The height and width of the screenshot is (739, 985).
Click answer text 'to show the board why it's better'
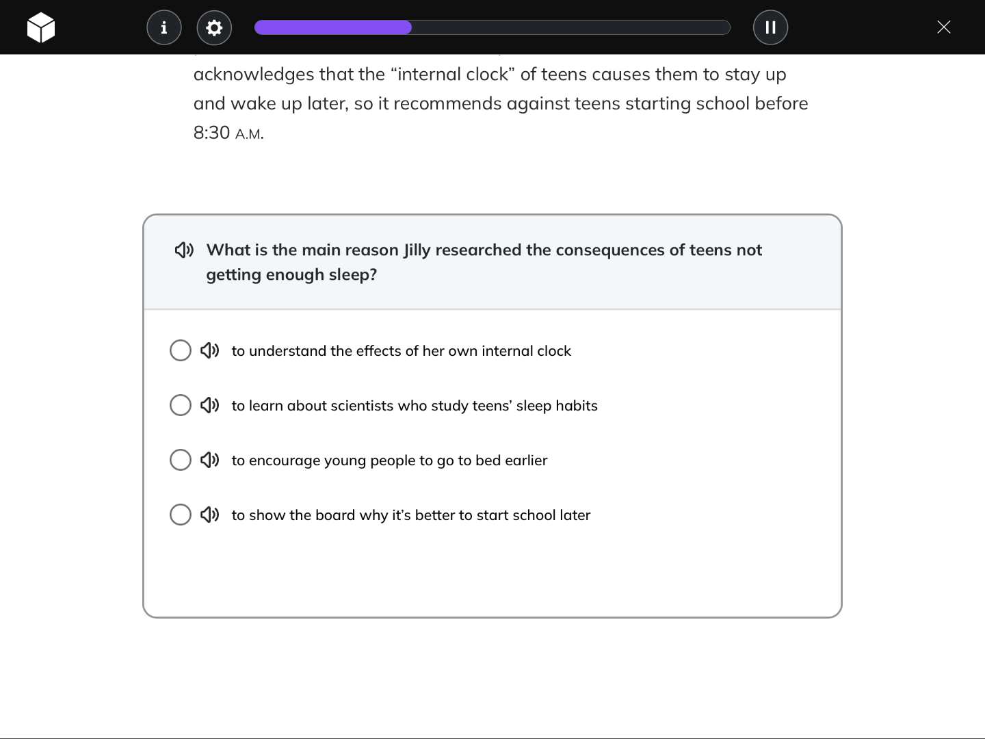coord(410,515)
